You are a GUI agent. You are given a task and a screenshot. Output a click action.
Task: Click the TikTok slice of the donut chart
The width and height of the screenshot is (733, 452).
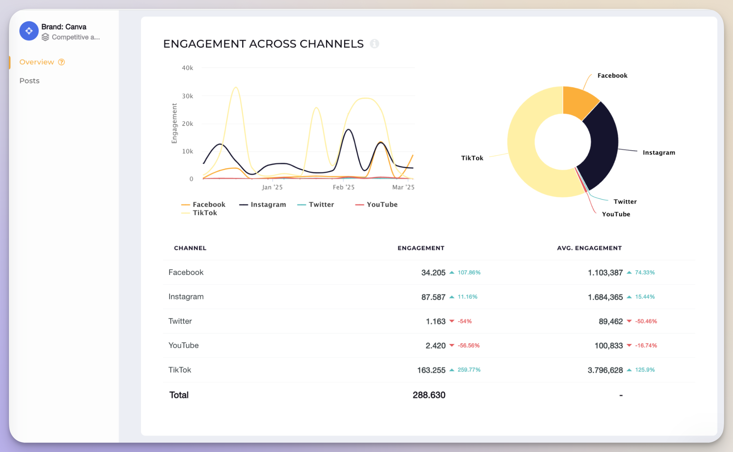pos(522,150)
